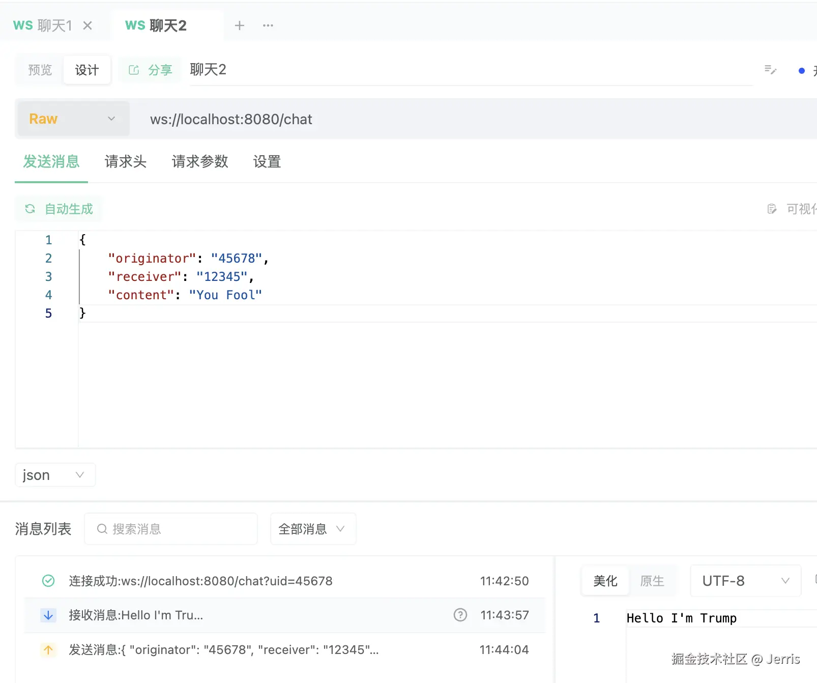Image resolution: width=817 pixels, height=683 pixels.
Task: Click the "receiver" line in the editor
Action: tap(181, 276)
